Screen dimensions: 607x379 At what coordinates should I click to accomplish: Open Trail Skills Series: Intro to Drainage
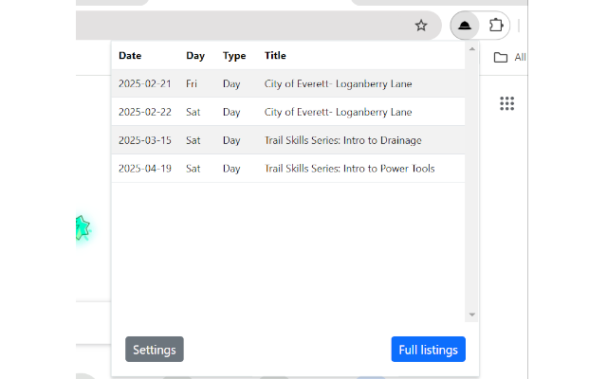tap(342, 140)
